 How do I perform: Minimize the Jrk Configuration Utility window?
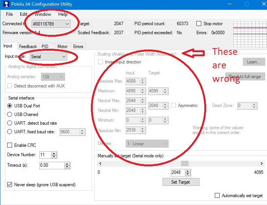230,4
